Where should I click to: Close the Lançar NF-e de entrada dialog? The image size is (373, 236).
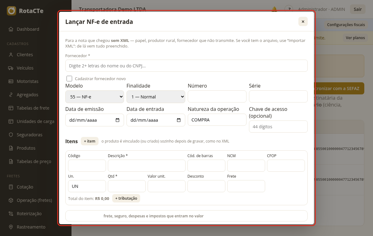pyautogui.click(x=303, y=21)
